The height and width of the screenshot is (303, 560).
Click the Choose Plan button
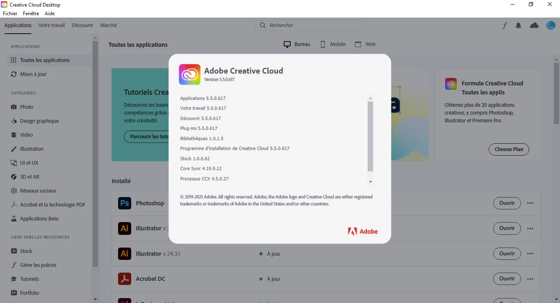[509, 149]
